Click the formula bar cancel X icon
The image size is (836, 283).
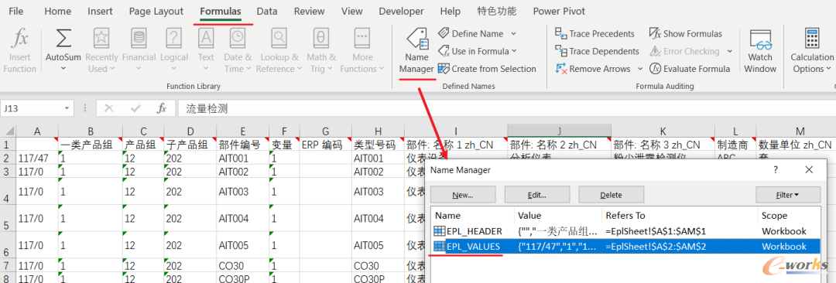(x=109, y=109)
